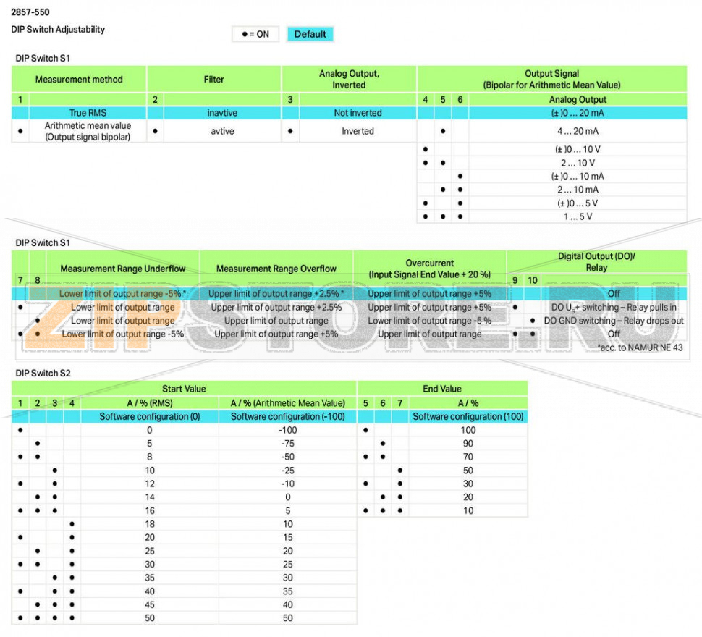Click the 'A / % (RMS)' column header

coord(150,403)
